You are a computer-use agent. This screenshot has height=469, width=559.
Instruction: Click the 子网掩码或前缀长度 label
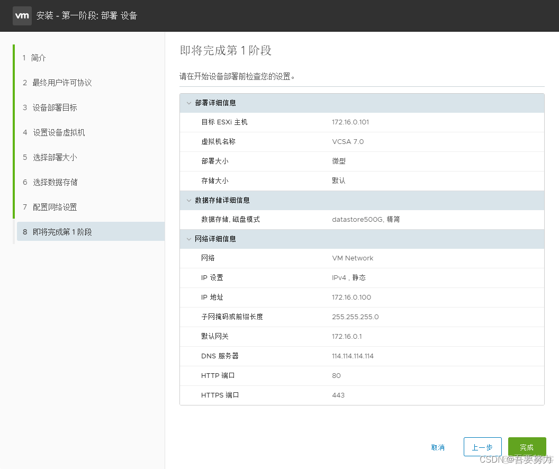click(x=232, y=317)
